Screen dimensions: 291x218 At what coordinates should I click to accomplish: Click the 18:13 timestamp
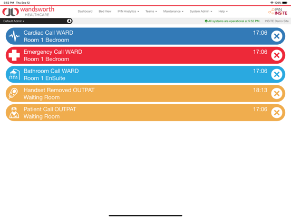tap(260, 90)
